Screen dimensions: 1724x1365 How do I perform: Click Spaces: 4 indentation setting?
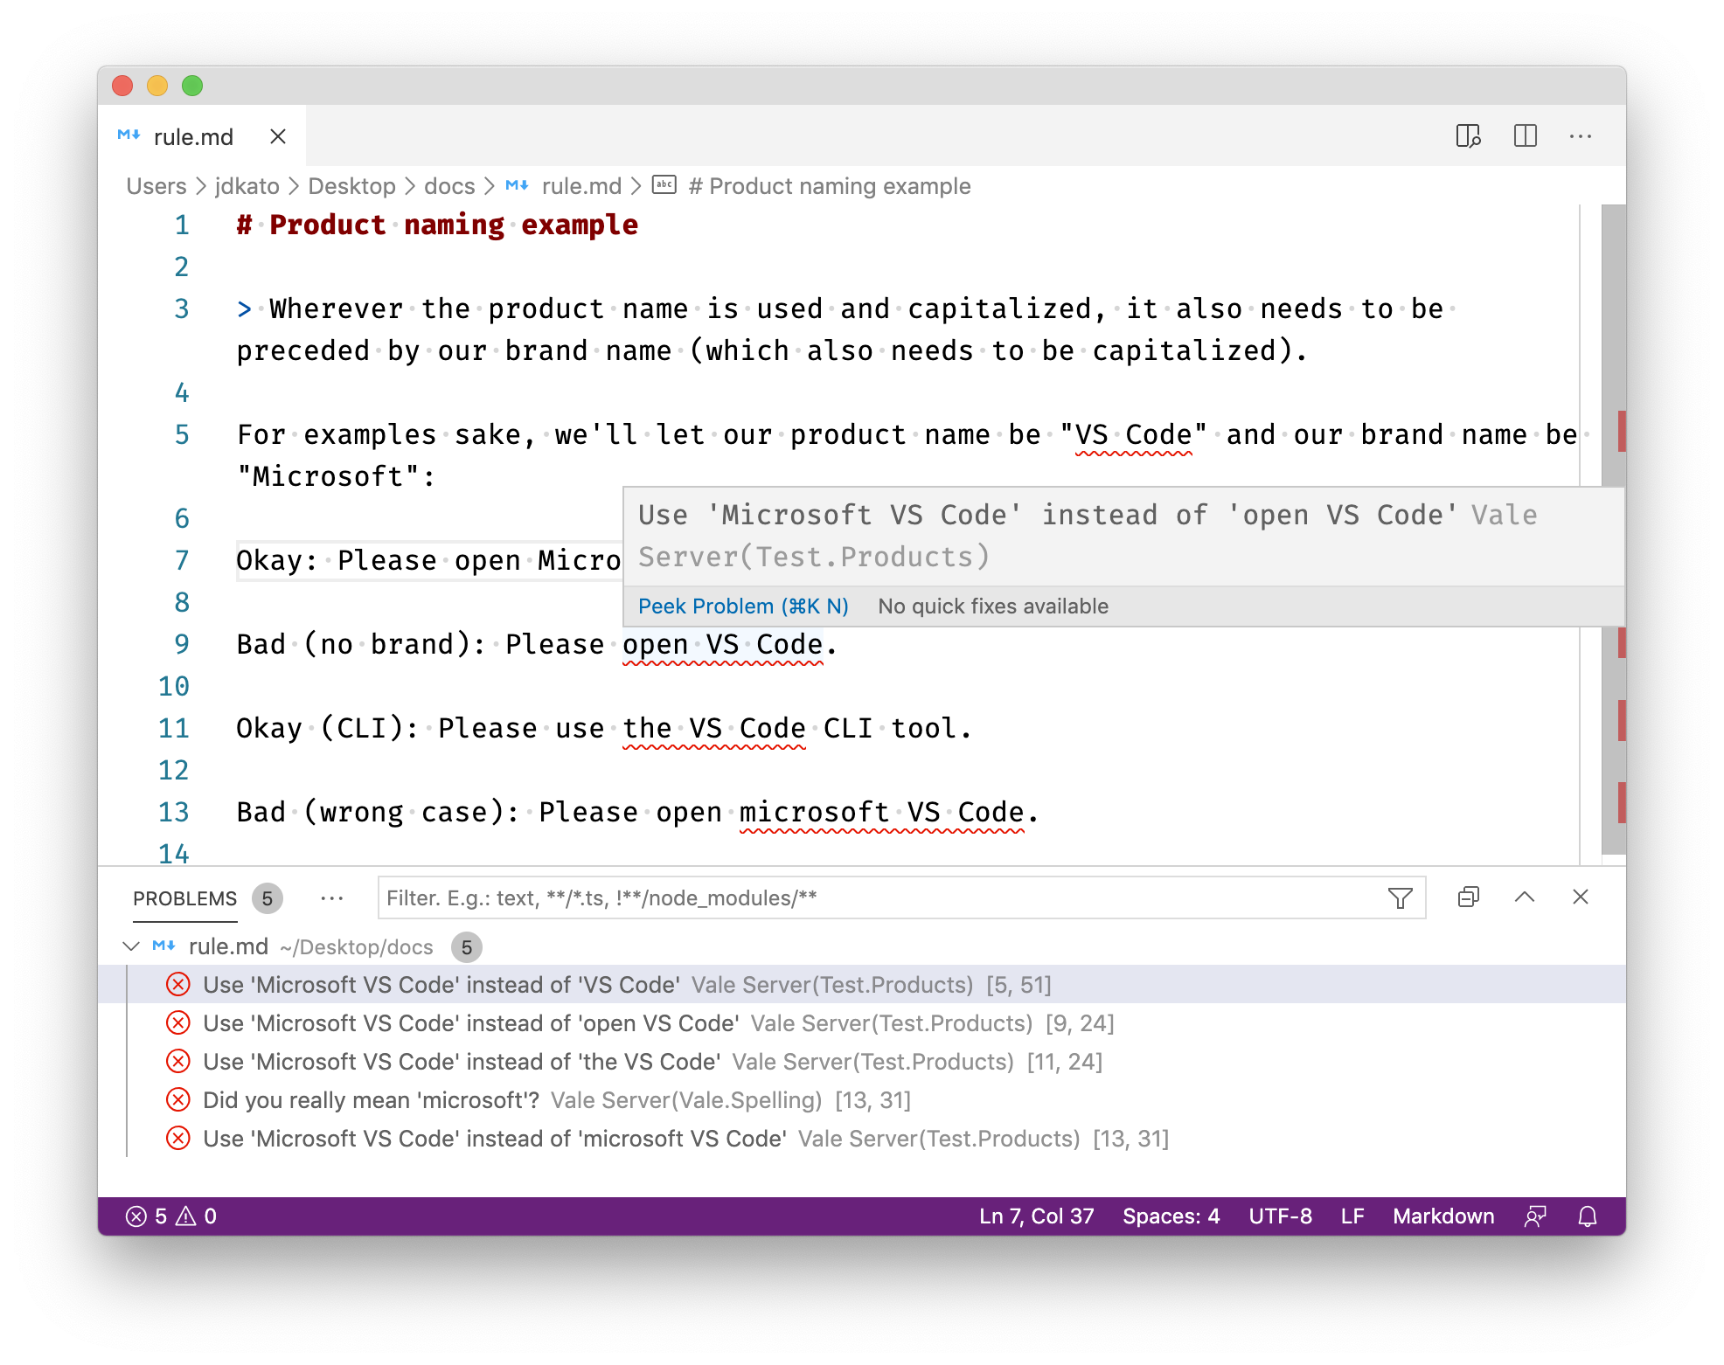(1171, 1216)
